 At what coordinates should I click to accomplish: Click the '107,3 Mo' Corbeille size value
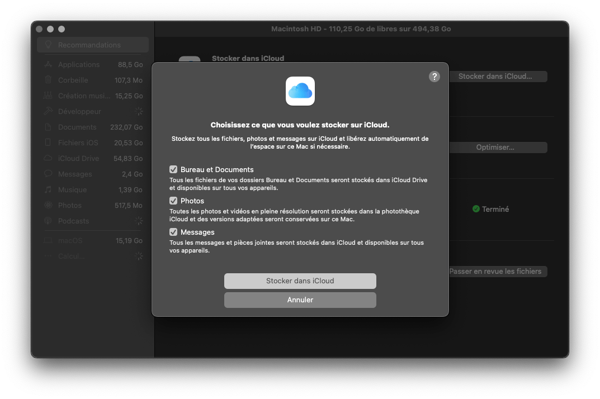tap(129, 80)
